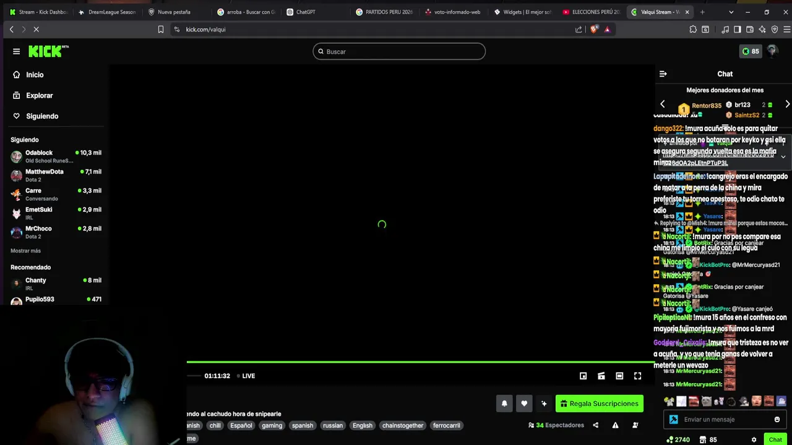Click the hammer icon in the chat input
The width and height of the screenshot is (792, 445).
(674, 420)
